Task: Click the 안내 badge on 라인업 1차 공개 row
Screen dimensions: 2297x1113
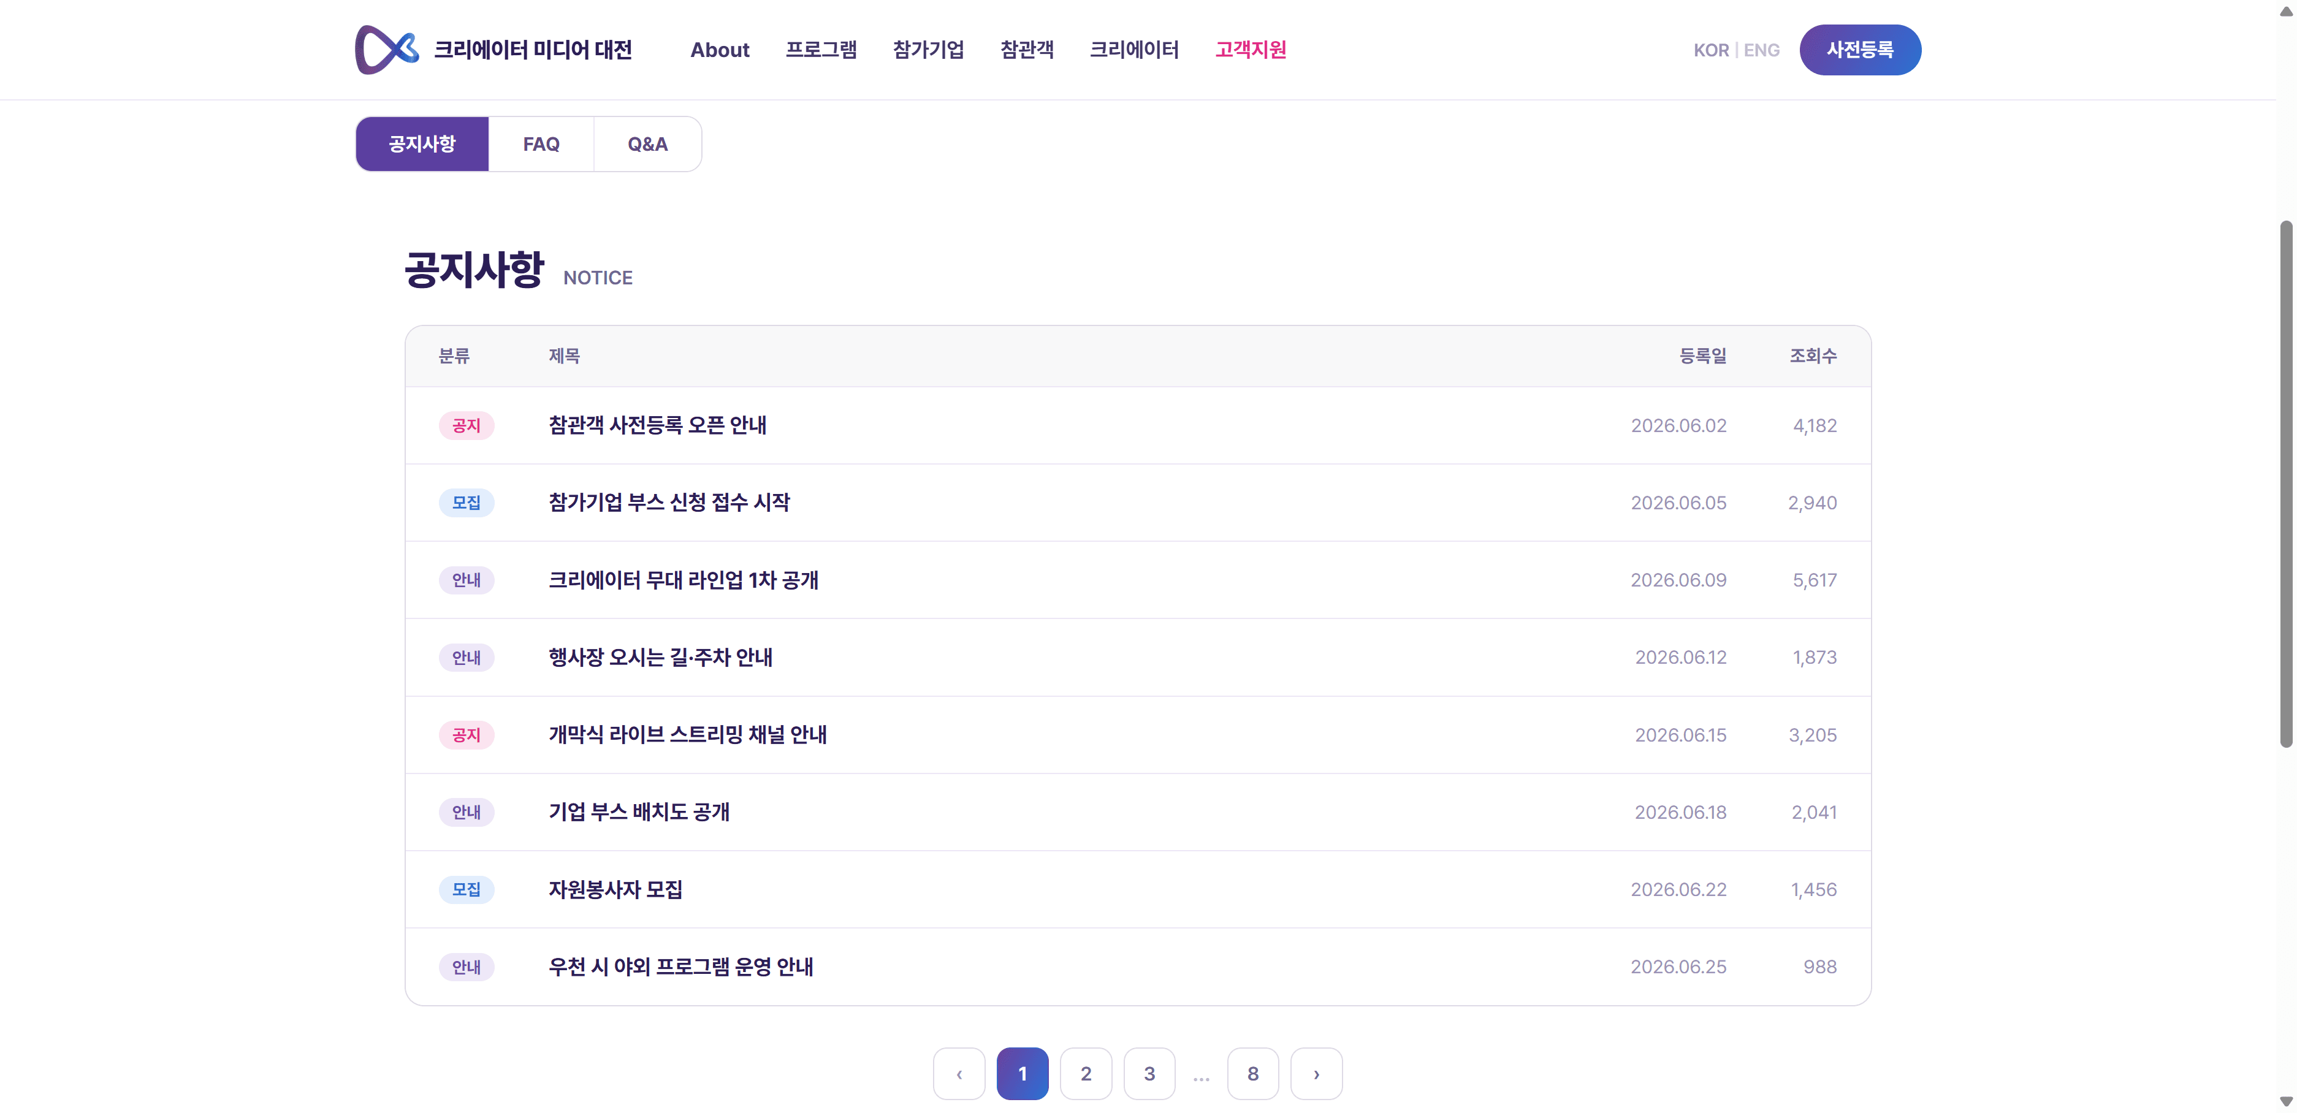Action: 467,580
